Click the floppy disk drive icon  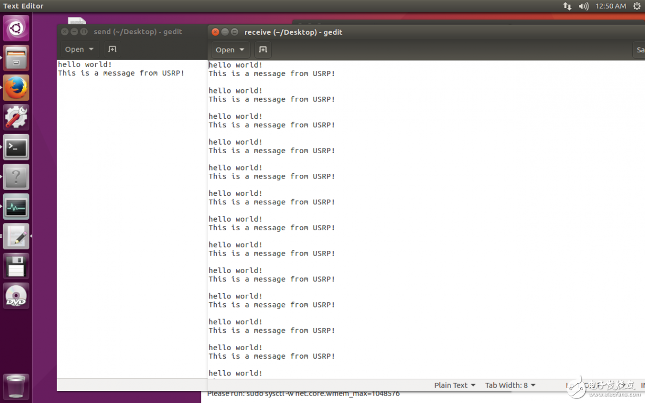point(16,267)
